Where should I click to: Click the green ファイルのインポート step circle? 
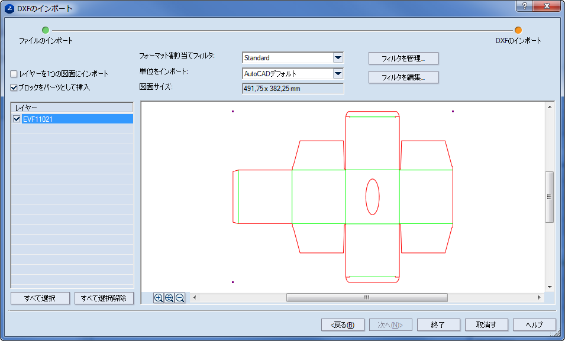pyautogui.click(x=46, y=30)
